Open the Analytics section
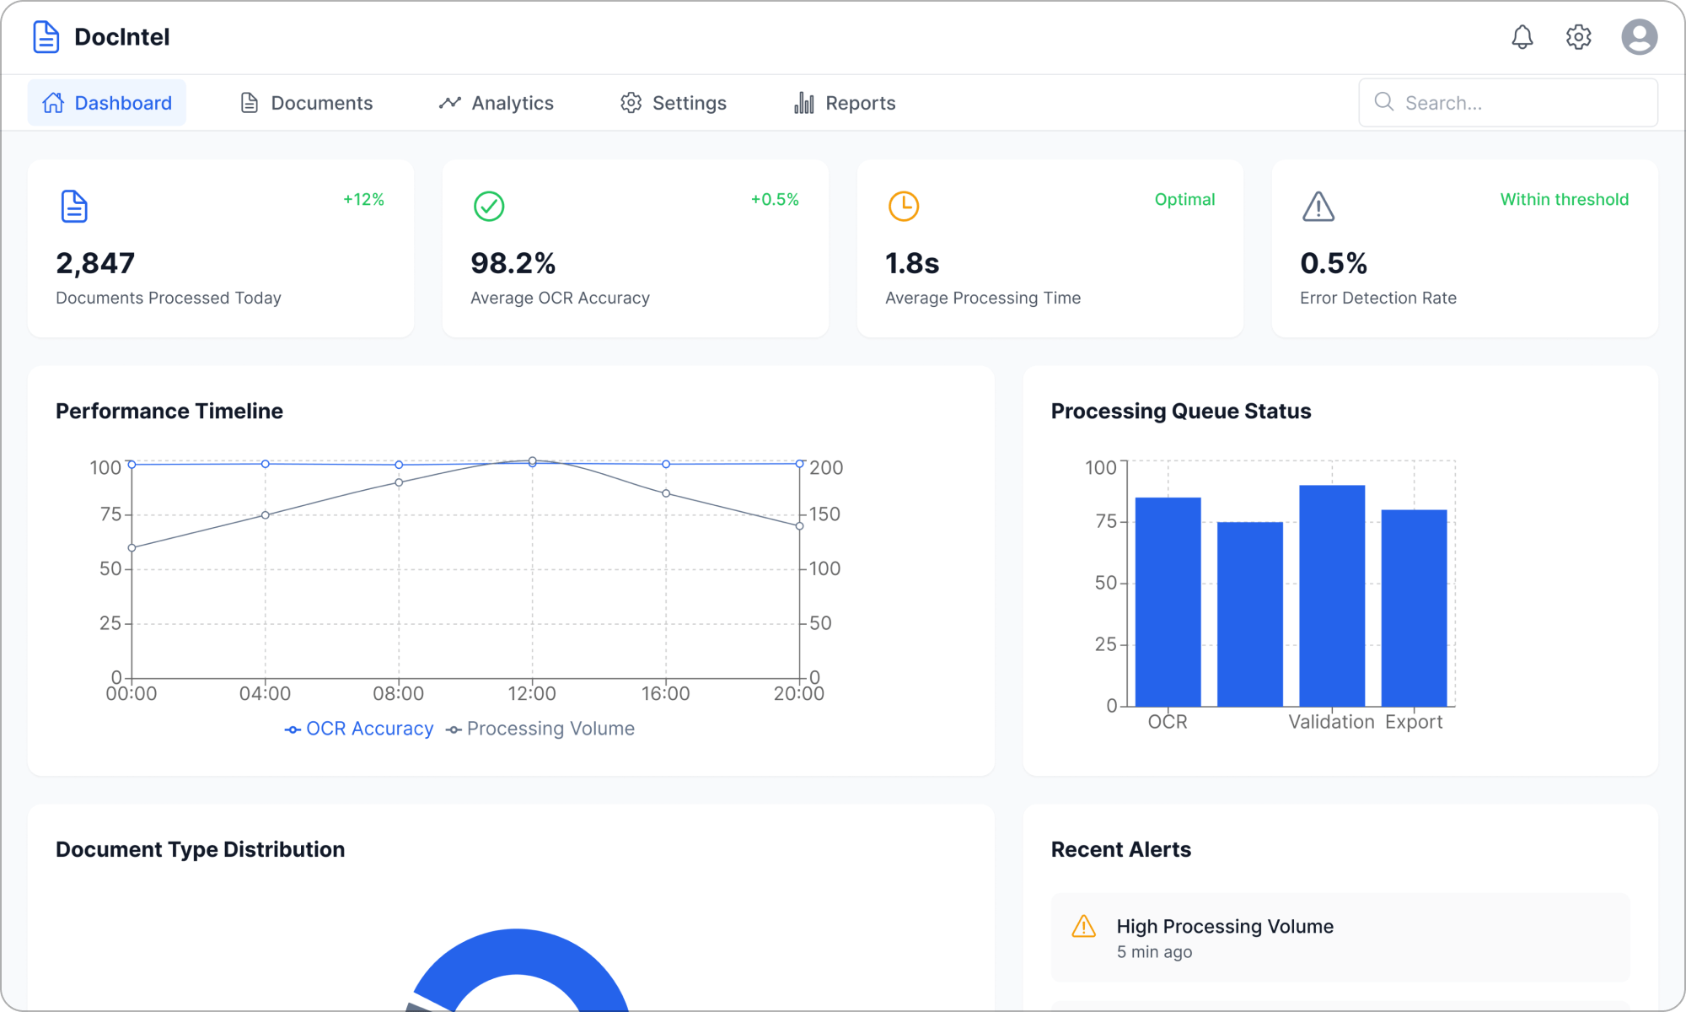The image size is (1686, 1012). coord(496,102)
